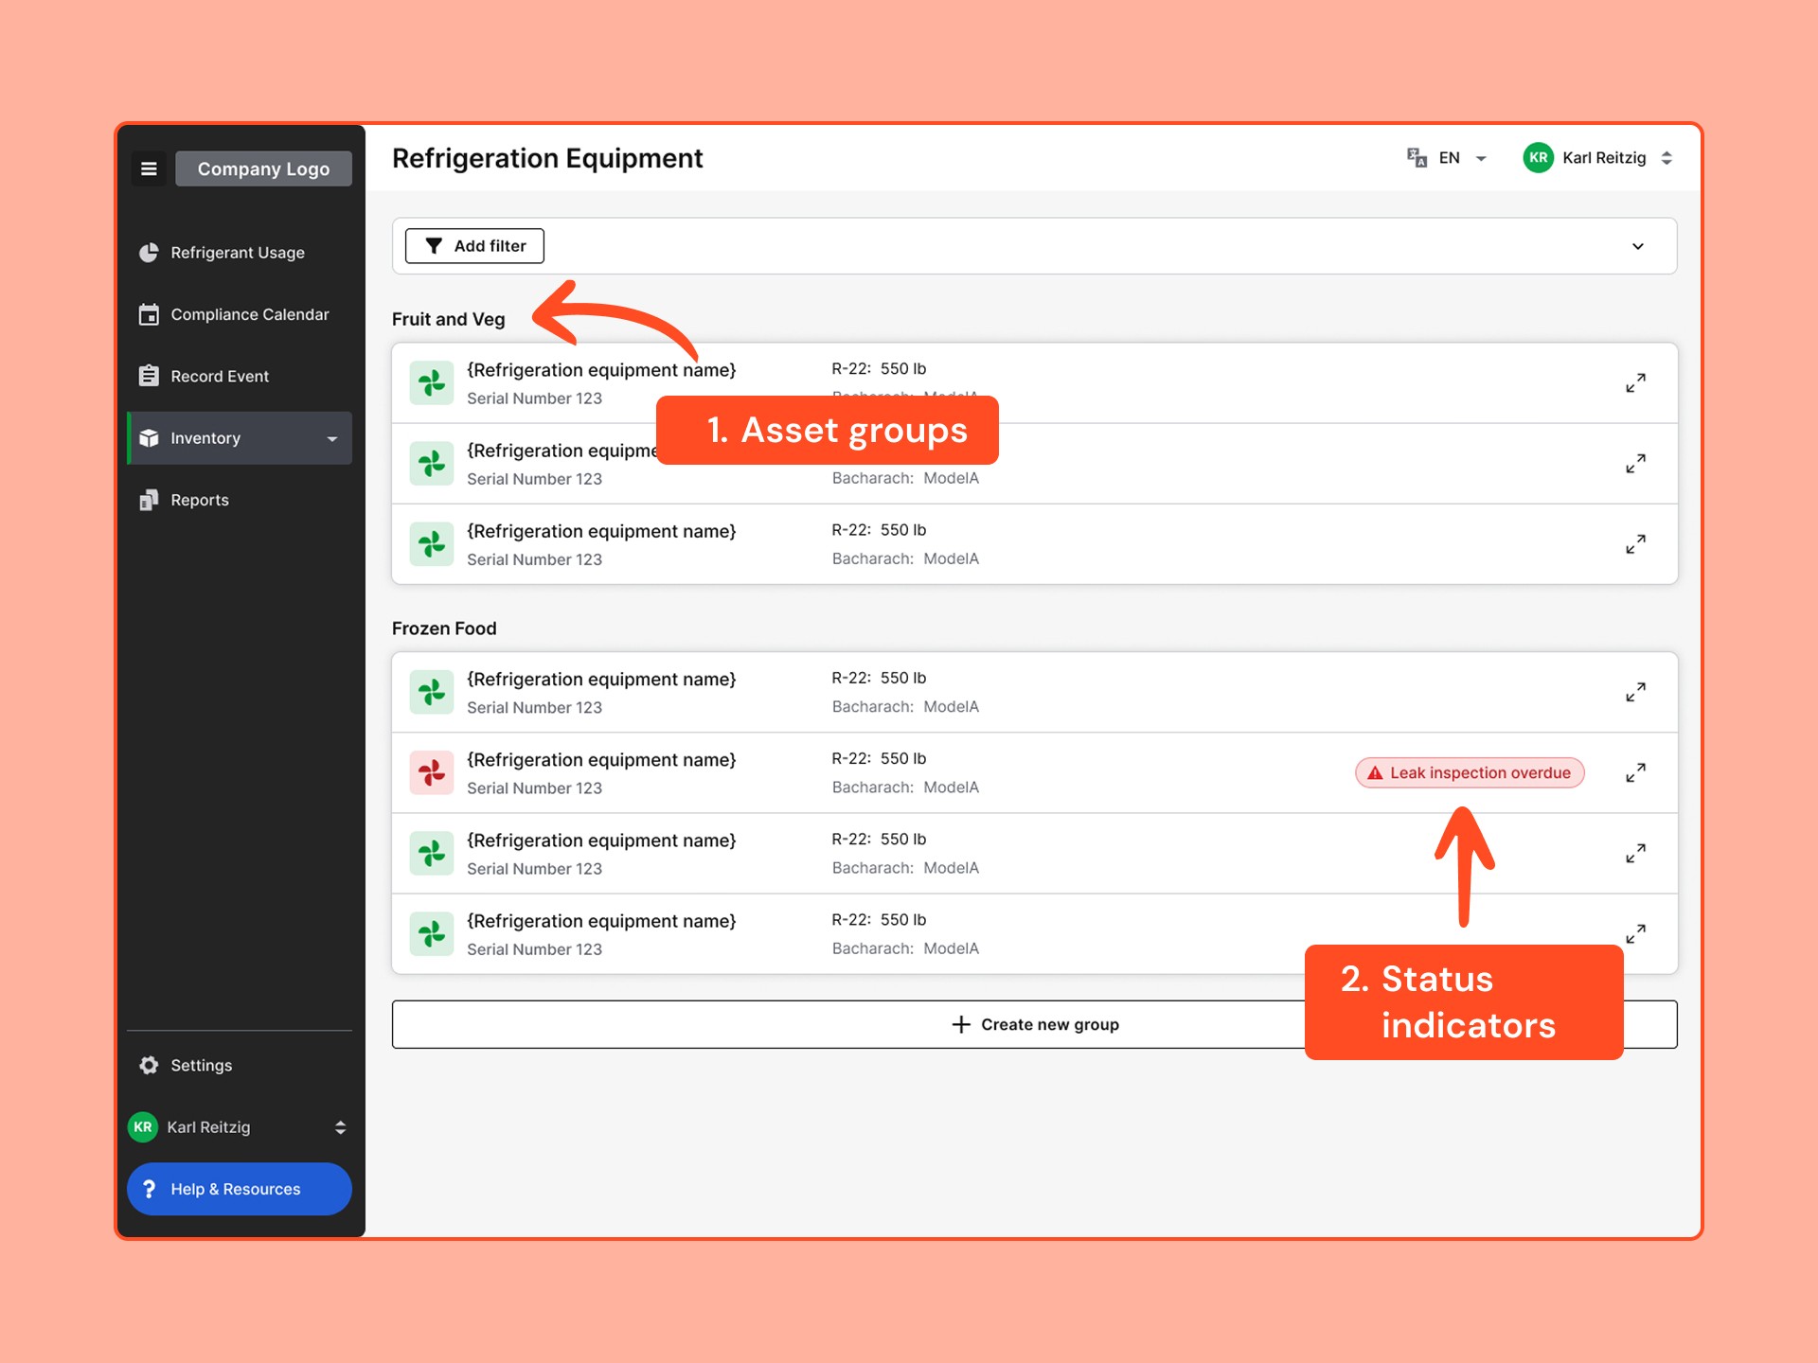The height and width of the screenshot is (1363, 1818).
Task: Click the Record Event clipboard icon
Action: click(149, 376)
